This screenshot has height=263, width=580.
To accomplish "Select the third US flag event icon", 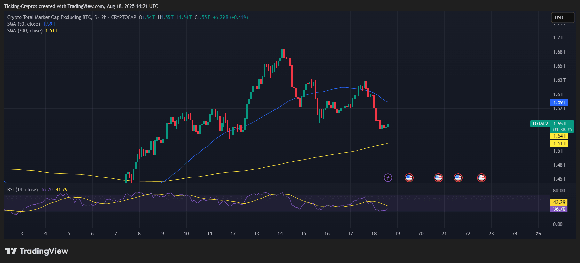I will 458,177.
